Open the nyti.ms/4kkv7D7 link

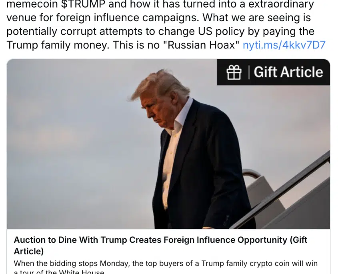pyautogui.click(x=284, y=45)
